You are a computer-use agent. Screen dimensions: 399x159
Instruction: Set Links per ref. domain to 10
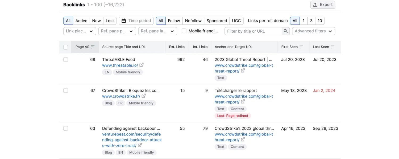pos(320,20)
